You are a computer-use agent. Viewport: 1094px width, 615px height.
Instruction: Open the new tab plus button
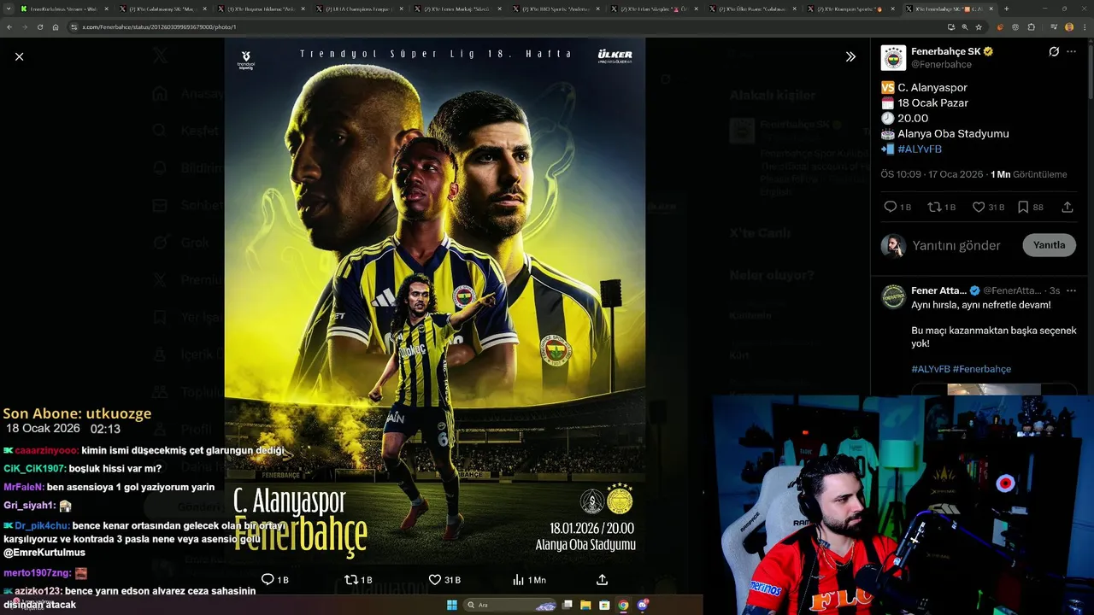point(1006,9)
